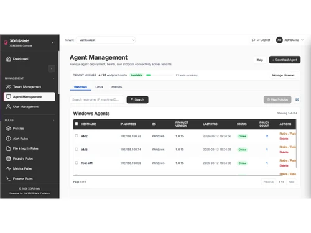Switch to the Linux tab

pyautogui.click(x=99, y=87)
